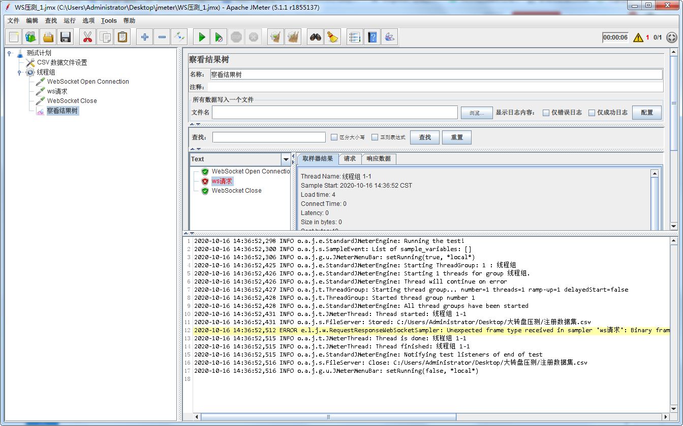Click the ERROR log line 12
Image resolution: width=683 pixels, height=426 pixels.
point(432,330)
